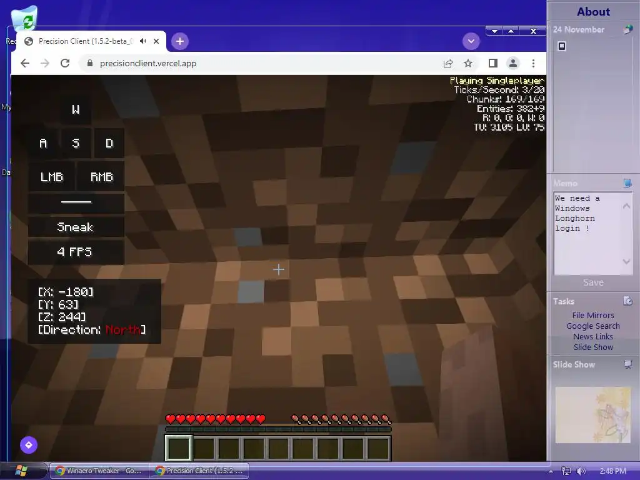640x480 pixels.
Task: Click the RMB overlay button
Action: [101, 177]
